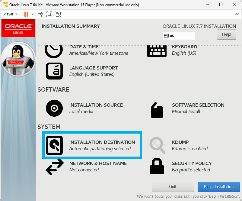Toggle Unity mode icon
Image resolution: width=242 pixels, height=201 pixels.
[58, 14]
